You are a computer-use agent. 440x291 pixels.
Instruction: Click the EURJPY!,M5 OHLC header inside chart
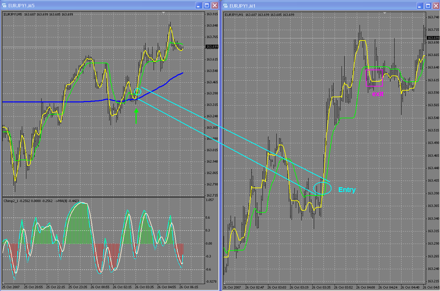click(x=38, y=15)
